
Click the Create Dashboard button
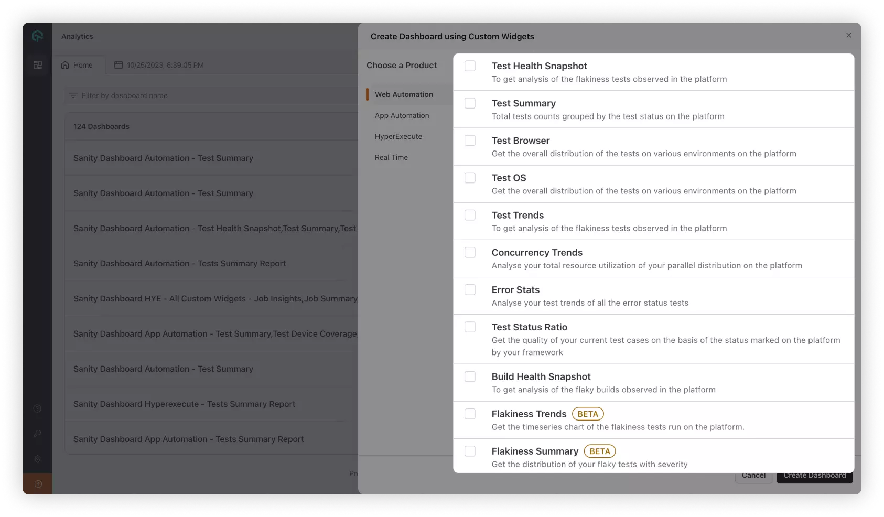(814, 476)
